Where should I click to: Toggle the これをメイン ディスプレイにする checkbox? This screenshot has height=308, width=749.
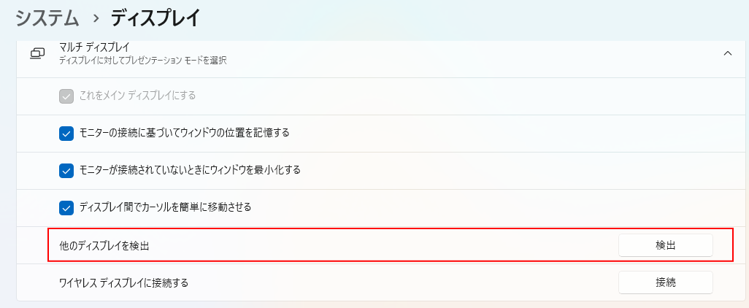click(66, 96)
